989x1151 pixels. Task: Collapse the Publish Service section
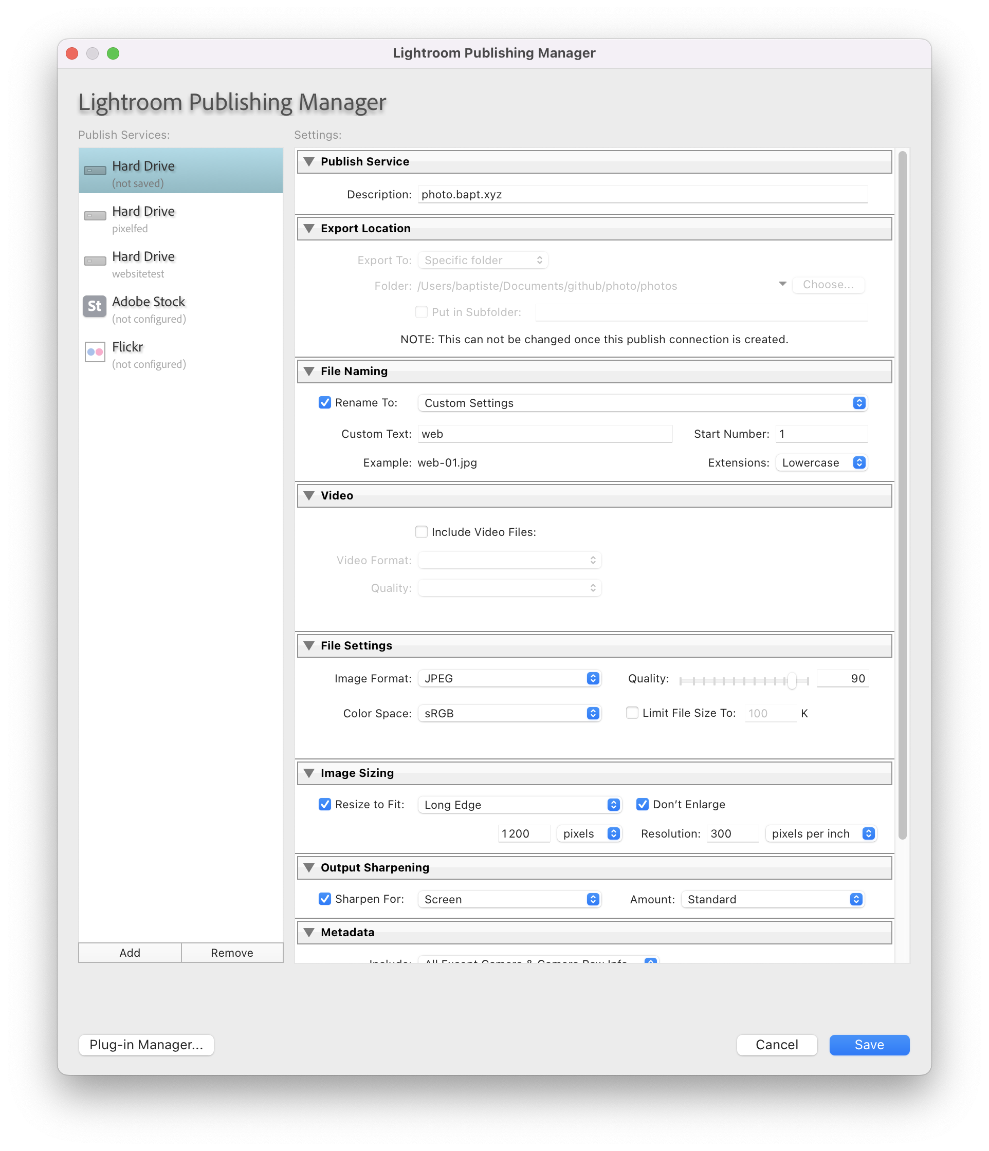click(309, 162)
